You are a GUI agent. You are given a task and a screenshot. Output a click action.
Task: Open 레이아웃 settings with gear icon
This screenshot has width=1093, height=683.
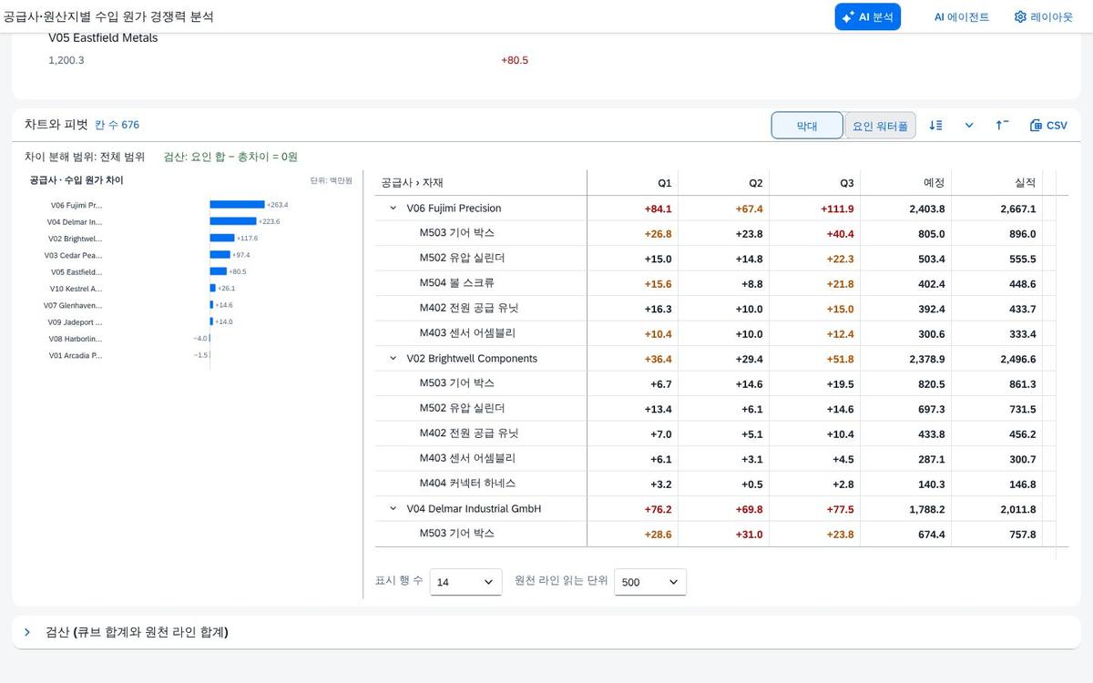point(1043,16)
